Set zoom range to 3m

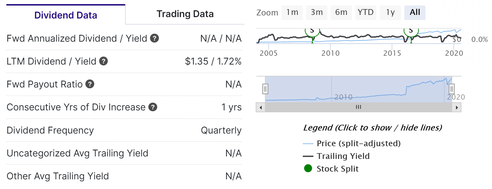click(x=317, y=12)
